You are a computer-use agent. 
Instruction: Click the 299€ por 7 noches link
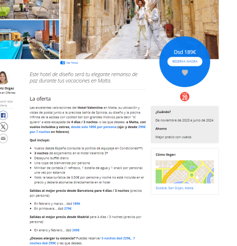88,129
